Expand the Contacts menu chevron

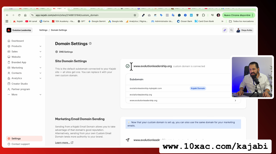click(40, 73)
